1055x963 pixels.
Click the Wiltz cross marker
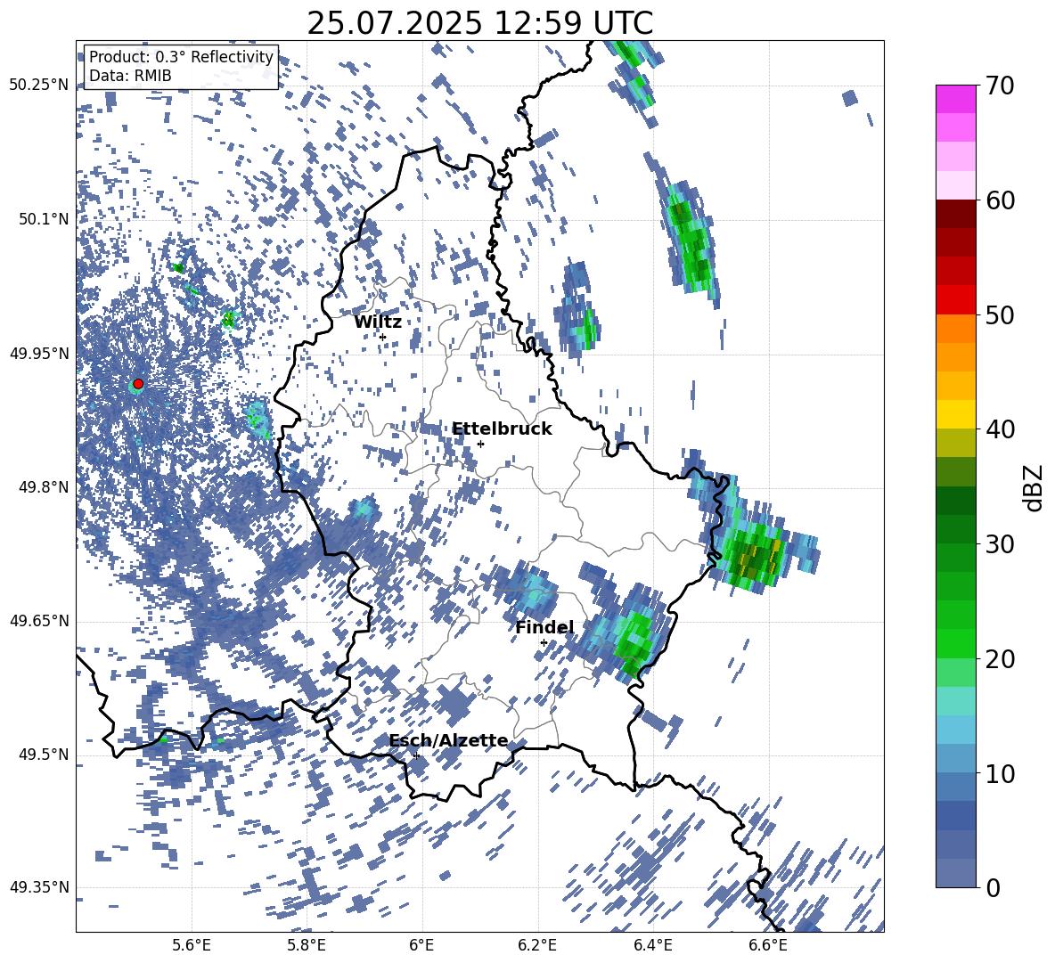coord(383,337)
